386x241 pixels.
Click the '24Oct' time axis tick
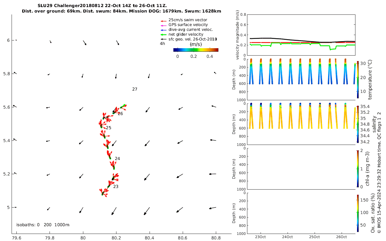[x=287, y=237]
